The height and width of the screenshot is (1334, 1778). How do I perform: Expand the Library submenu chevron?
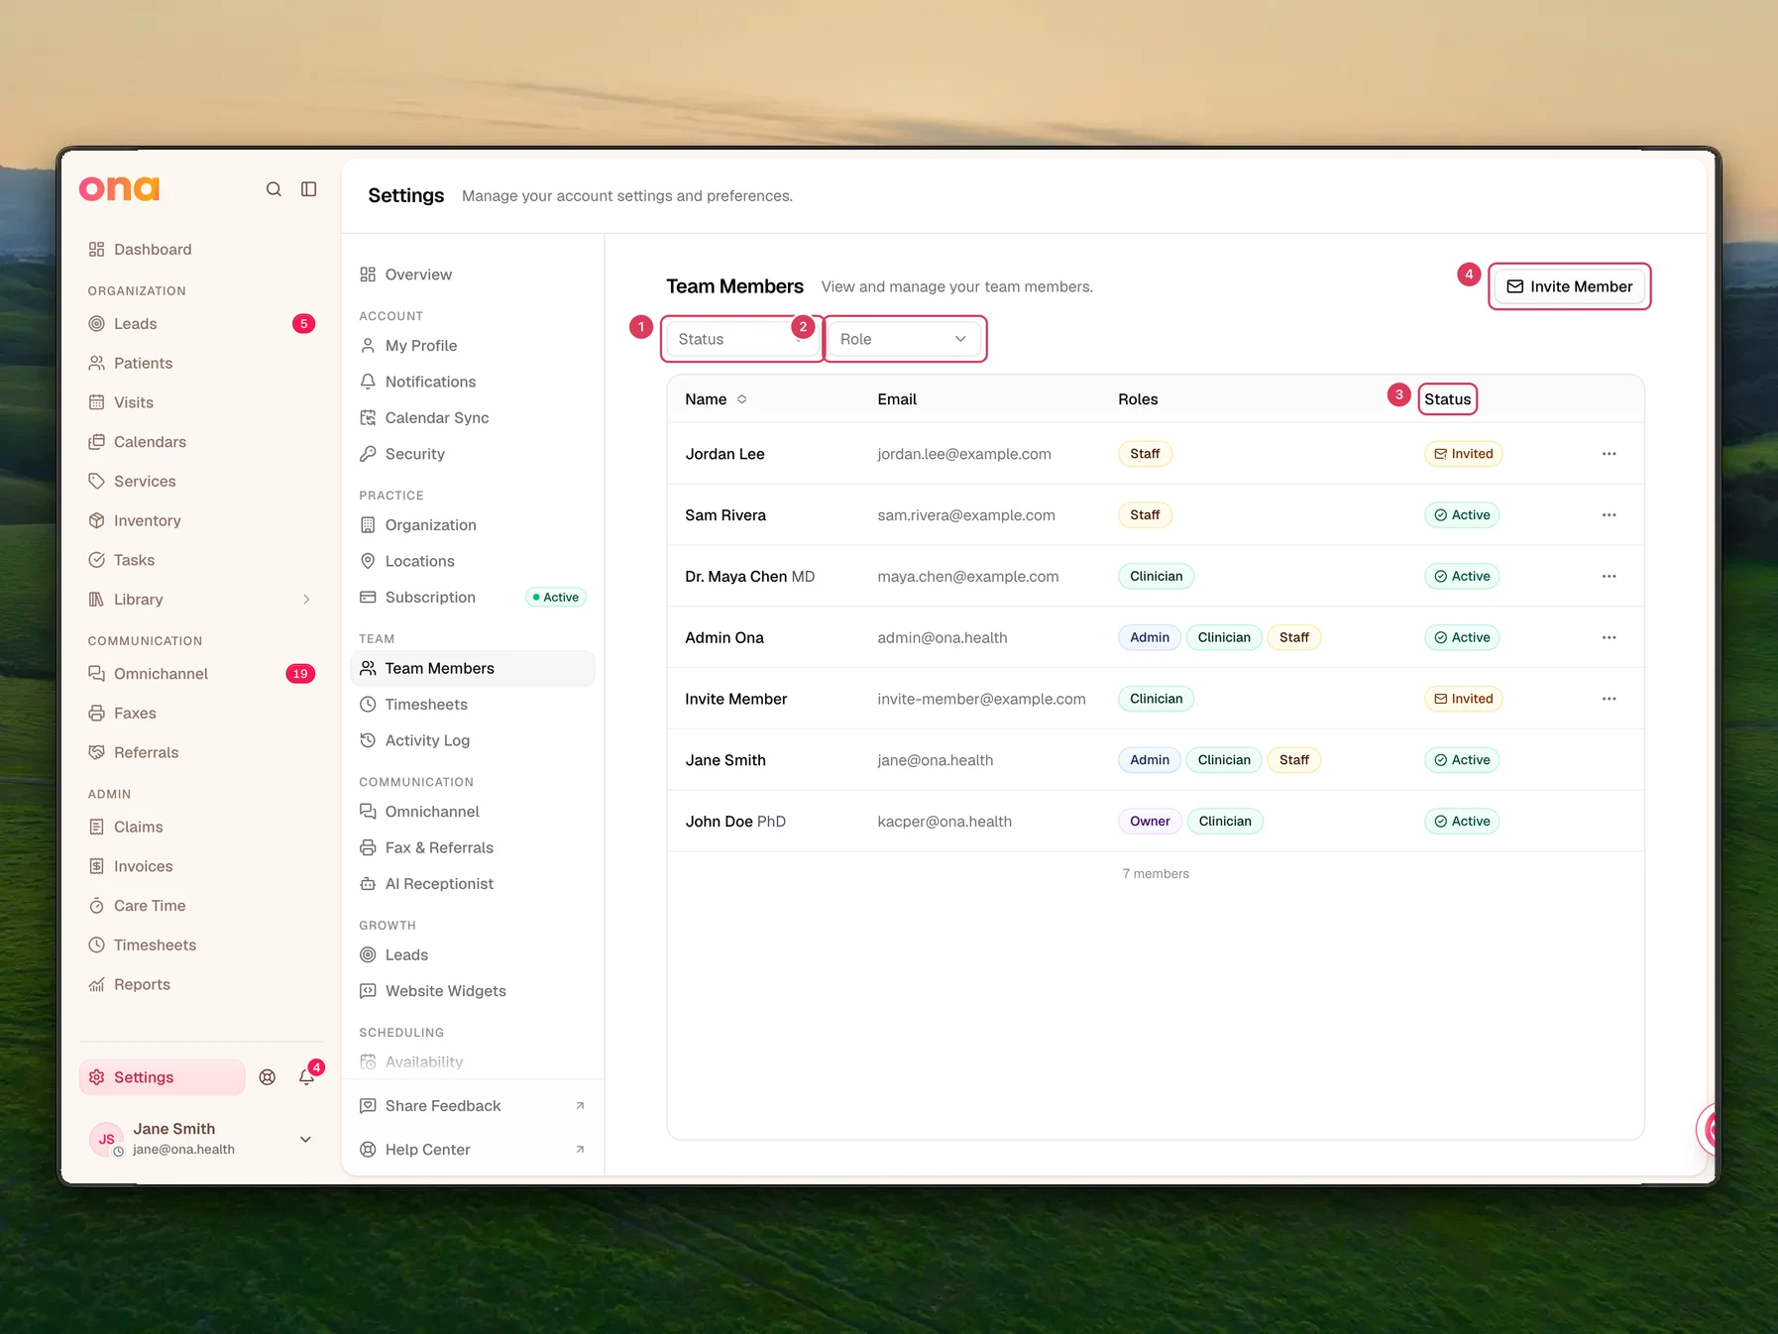pos(306,600)
